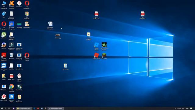Select the Microsoft Edge desktop shortcut
Screen dimensions: 195x110
tap(12, 98)
